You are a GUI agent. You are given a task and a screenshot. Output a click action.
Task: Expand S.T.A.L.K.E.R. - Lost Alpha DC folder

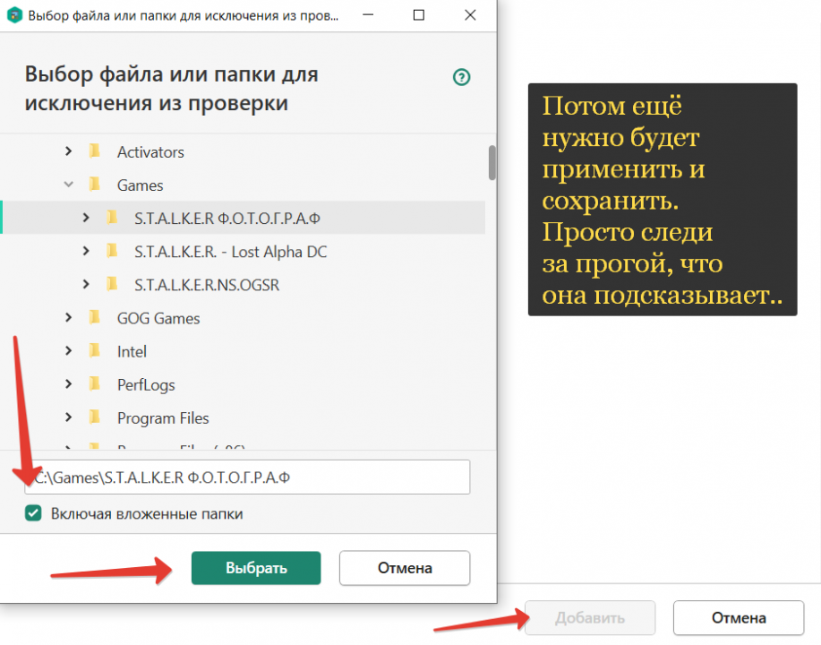click(86, 251)
